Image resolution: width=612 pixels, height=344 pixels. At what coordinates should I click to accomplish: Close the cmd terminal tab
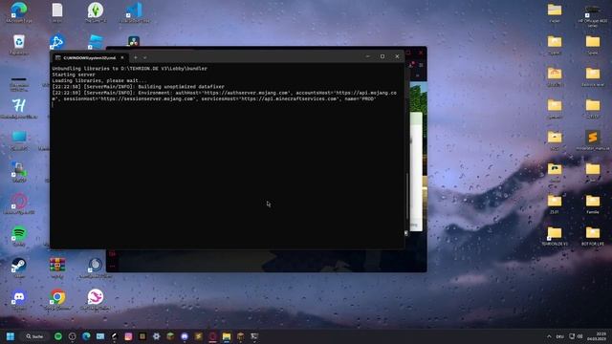[x=122, y=57]
